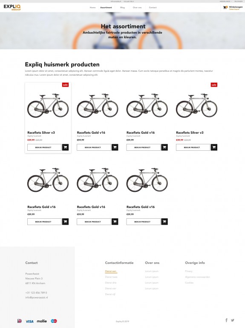
Task: Open the Winkelwagen shopping cart icon
Action: 225,8
